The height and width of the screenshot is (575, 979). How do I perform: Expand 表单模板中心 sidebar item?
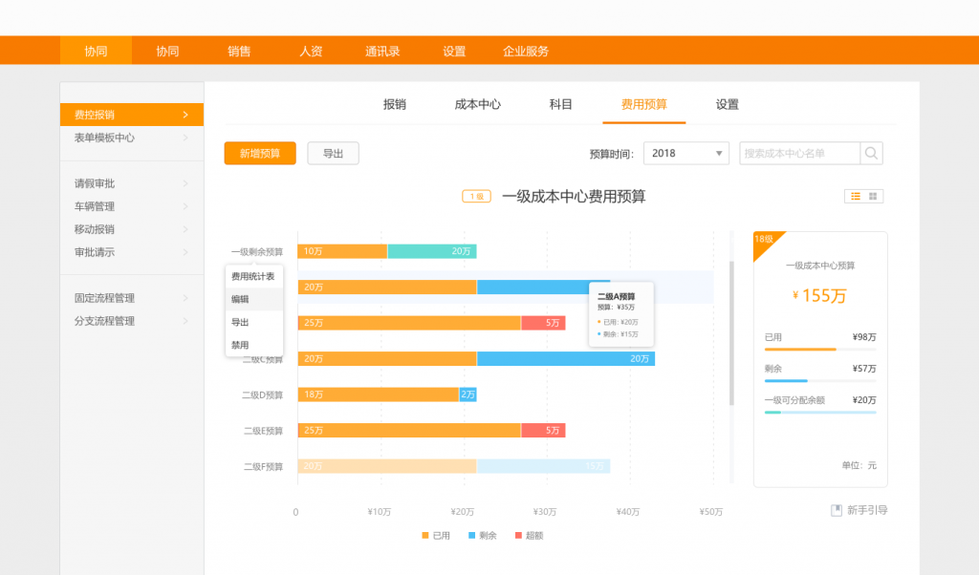point(131,138)
